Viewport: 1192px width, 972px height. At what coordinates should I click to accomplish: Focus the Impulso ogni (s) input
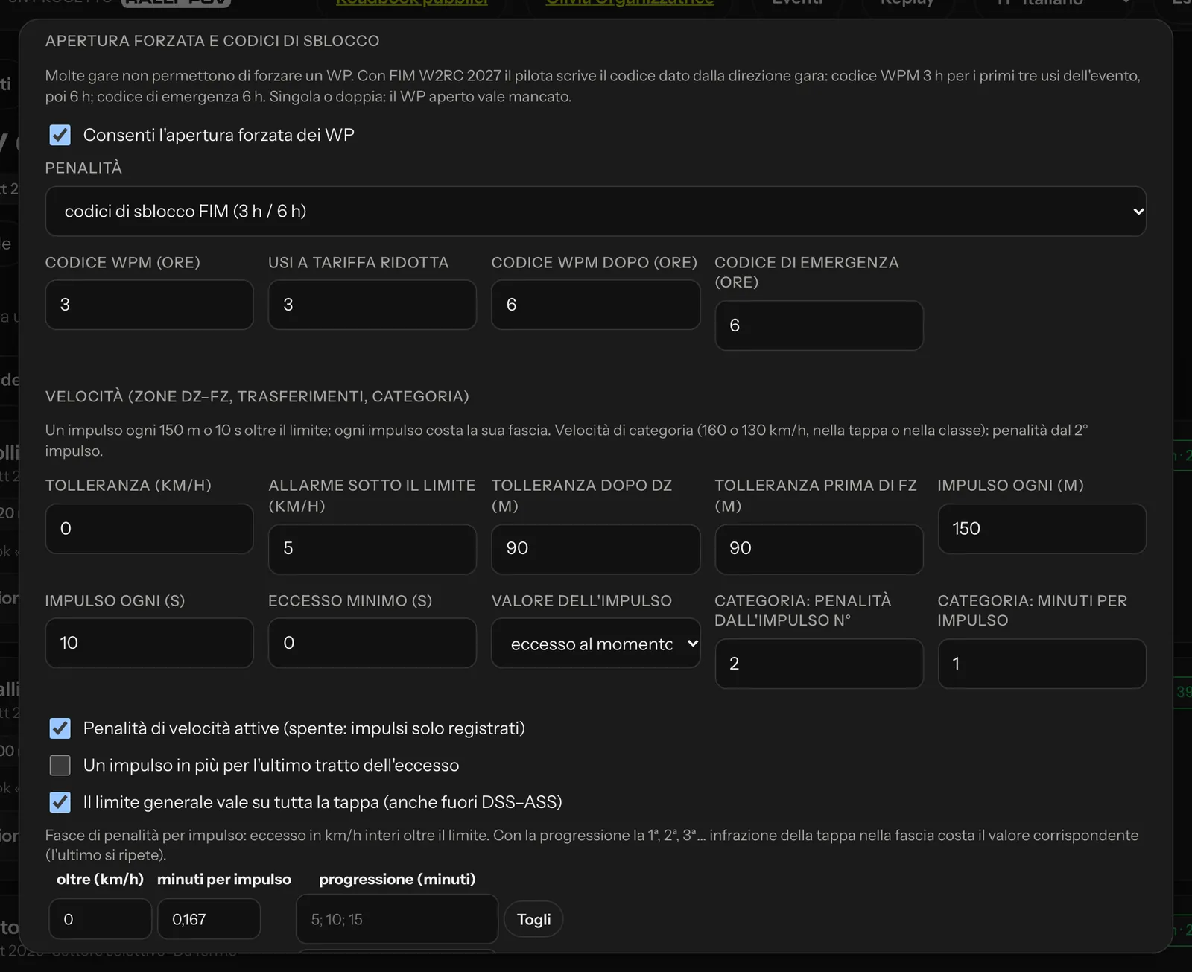pos(149,643)
